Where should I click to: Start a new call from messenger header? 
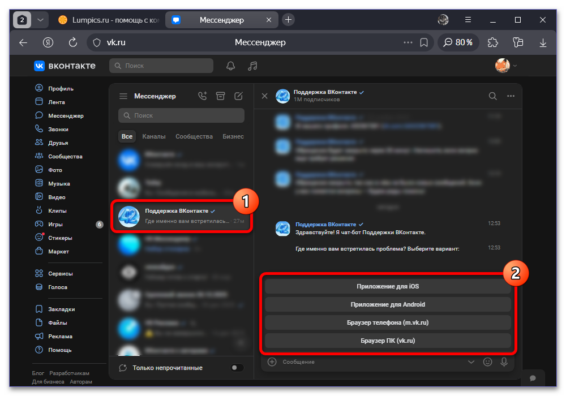click(203, 96)
